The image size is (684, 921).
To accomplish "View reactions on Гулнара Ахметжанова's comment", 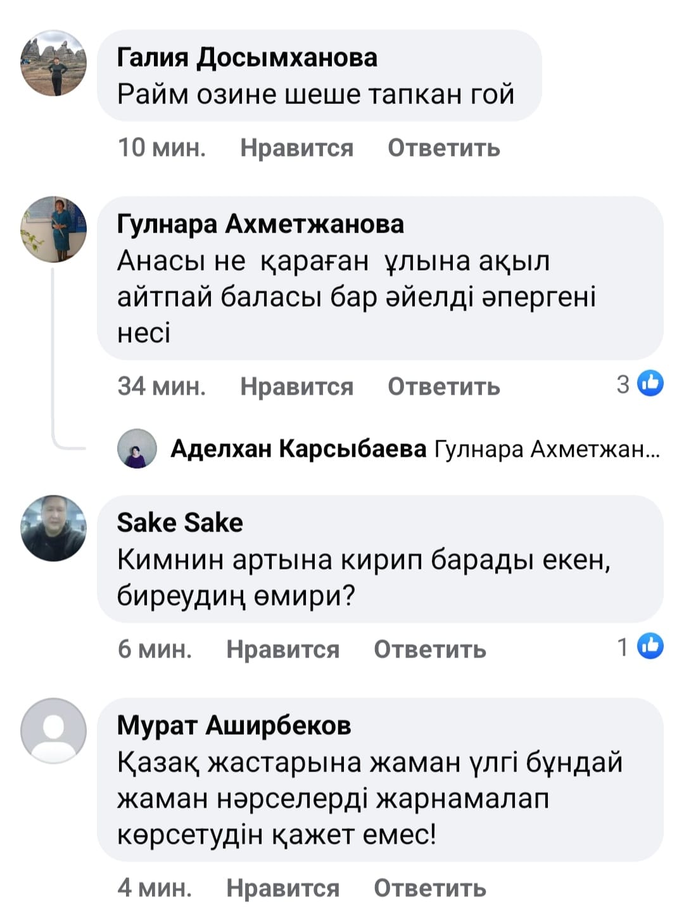I will click(640, 384).
